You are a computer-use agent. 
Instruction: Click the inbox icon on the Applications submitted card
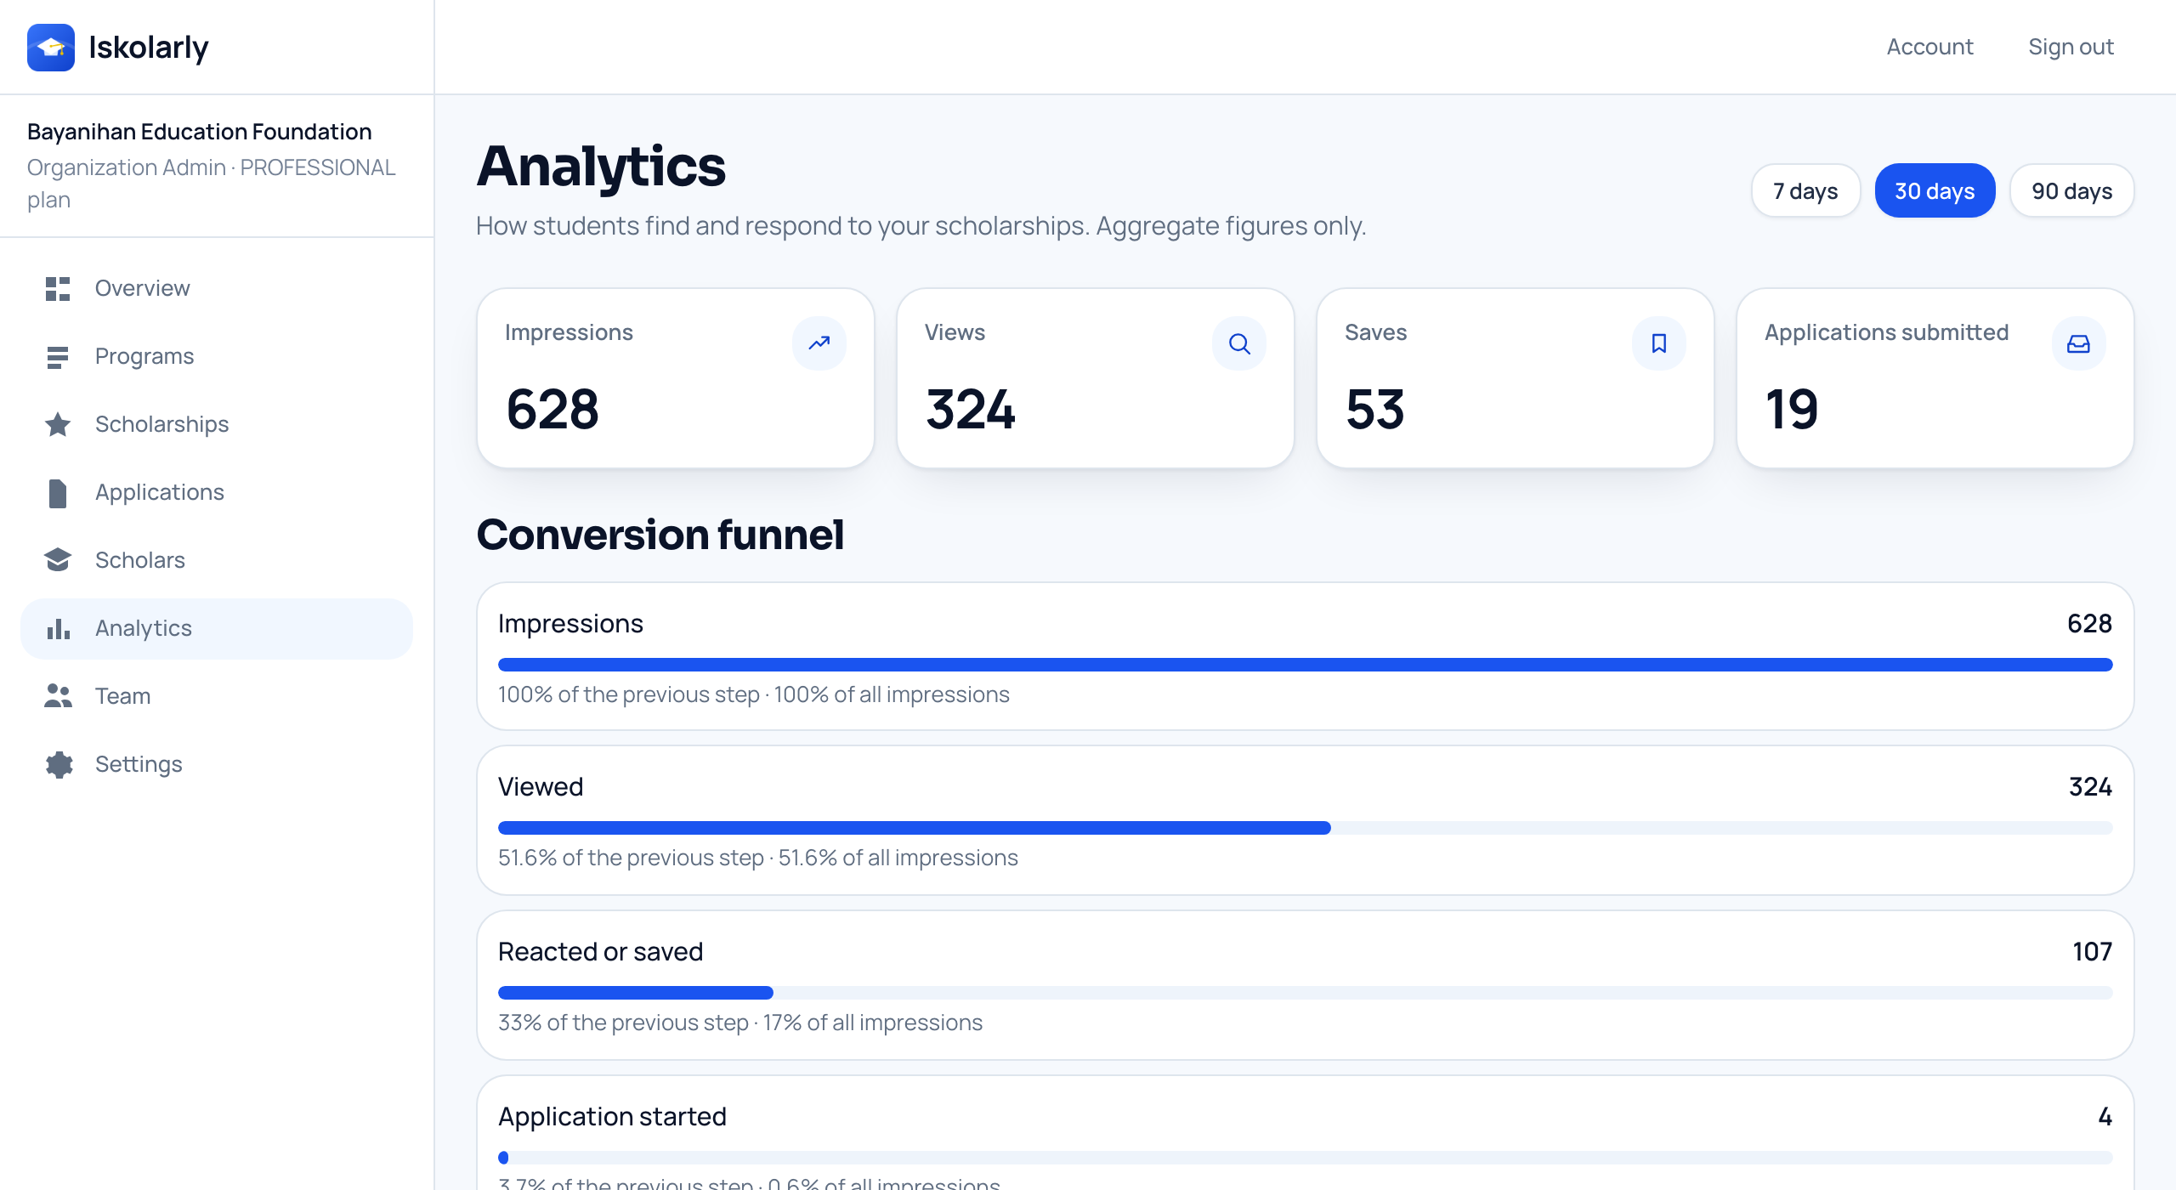point(2079,343)
